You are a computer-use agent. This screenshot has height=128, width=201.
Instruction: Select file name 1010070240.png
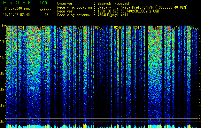coord(17,9)
